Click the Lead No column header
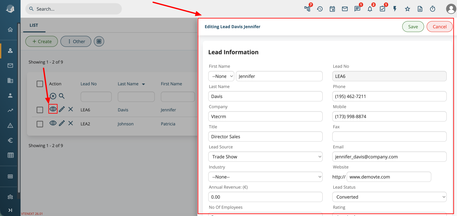 [89, 84]
